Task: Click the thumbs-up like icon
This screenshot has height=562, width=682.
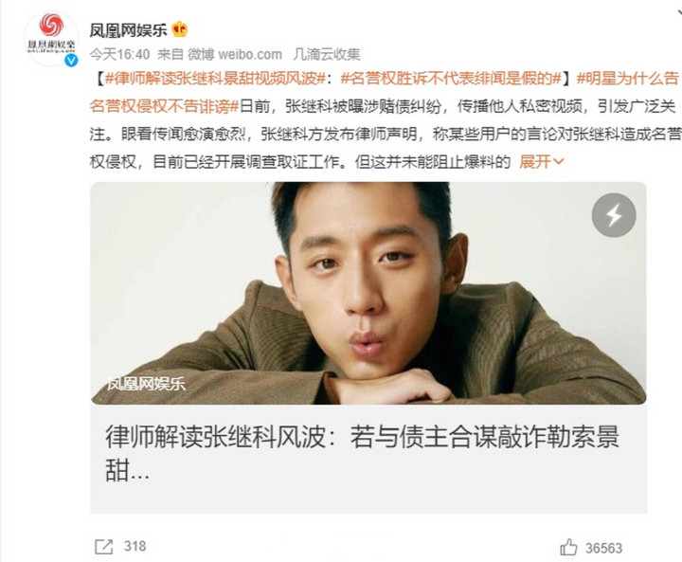Action: (568, 547)
